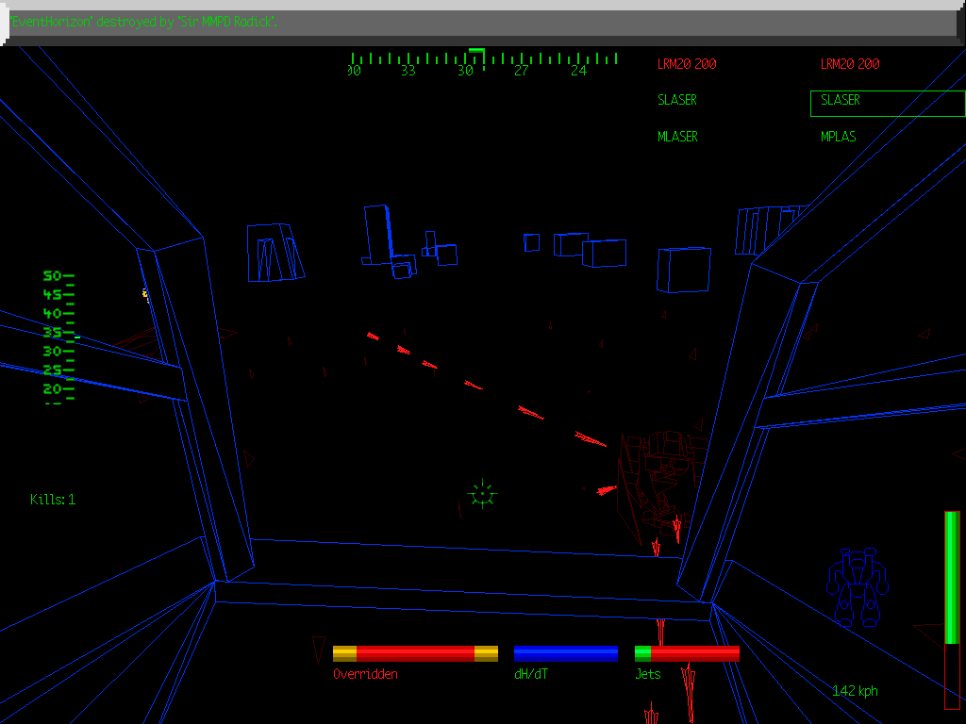The image size is (966, 724).
Task: Click the large blue cube building on the right
Action: (683, 270)
